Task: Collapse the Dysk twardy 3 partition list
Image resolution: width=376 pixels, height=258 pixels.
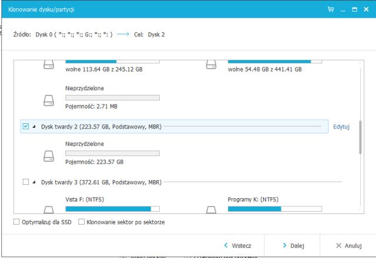Action: pyautogui.click(x=33, y=182)
